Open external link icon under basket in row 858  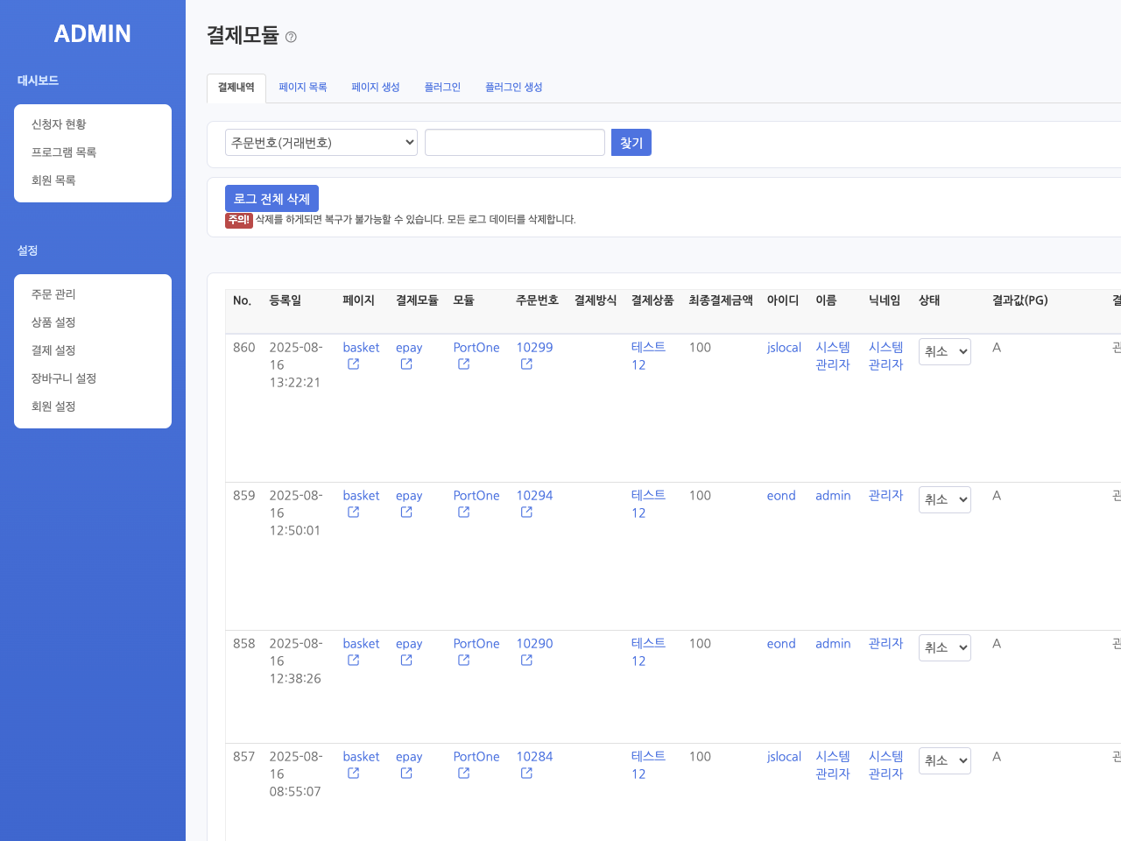(353, 661)
